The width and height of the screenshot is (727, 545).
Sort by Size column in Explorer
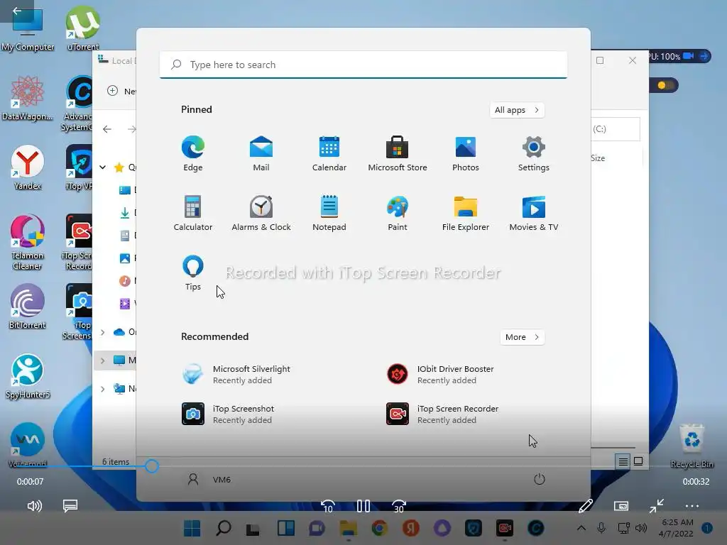(598, 158)
